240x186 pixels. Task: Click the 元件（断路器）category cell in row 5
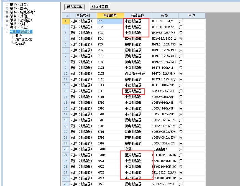[83, 44]
